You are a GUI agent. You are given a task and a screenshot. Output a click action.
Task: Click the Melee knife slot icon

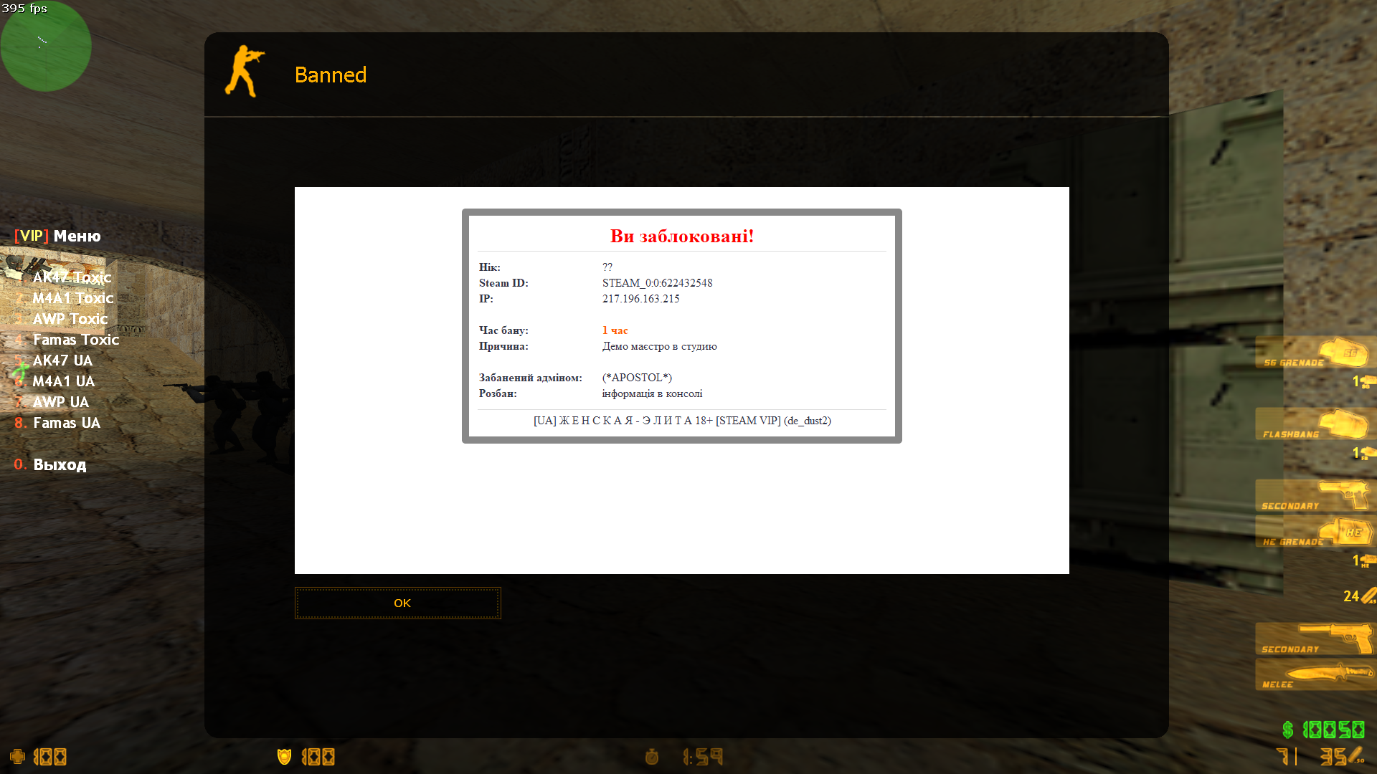(1315, 674)
